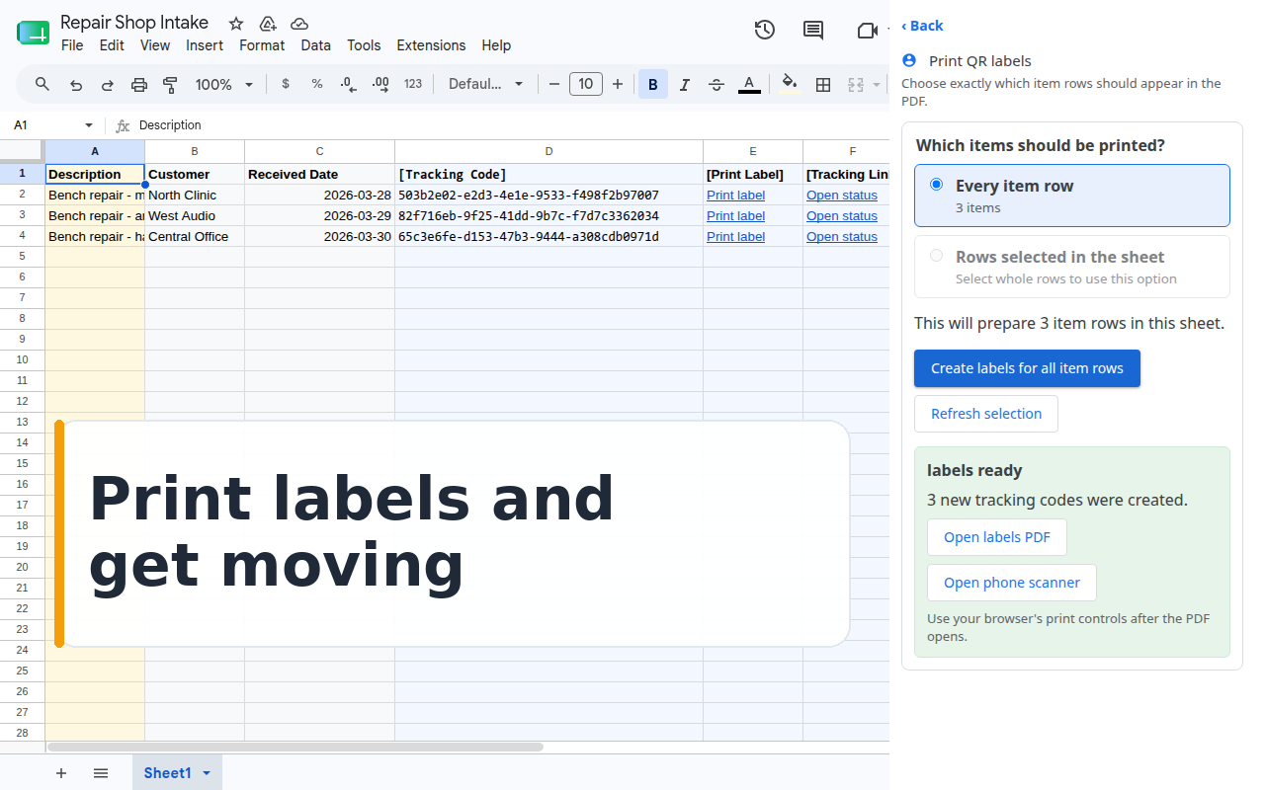
Task: Rename the Repair Shop Intake title
Action: point(134,23)
